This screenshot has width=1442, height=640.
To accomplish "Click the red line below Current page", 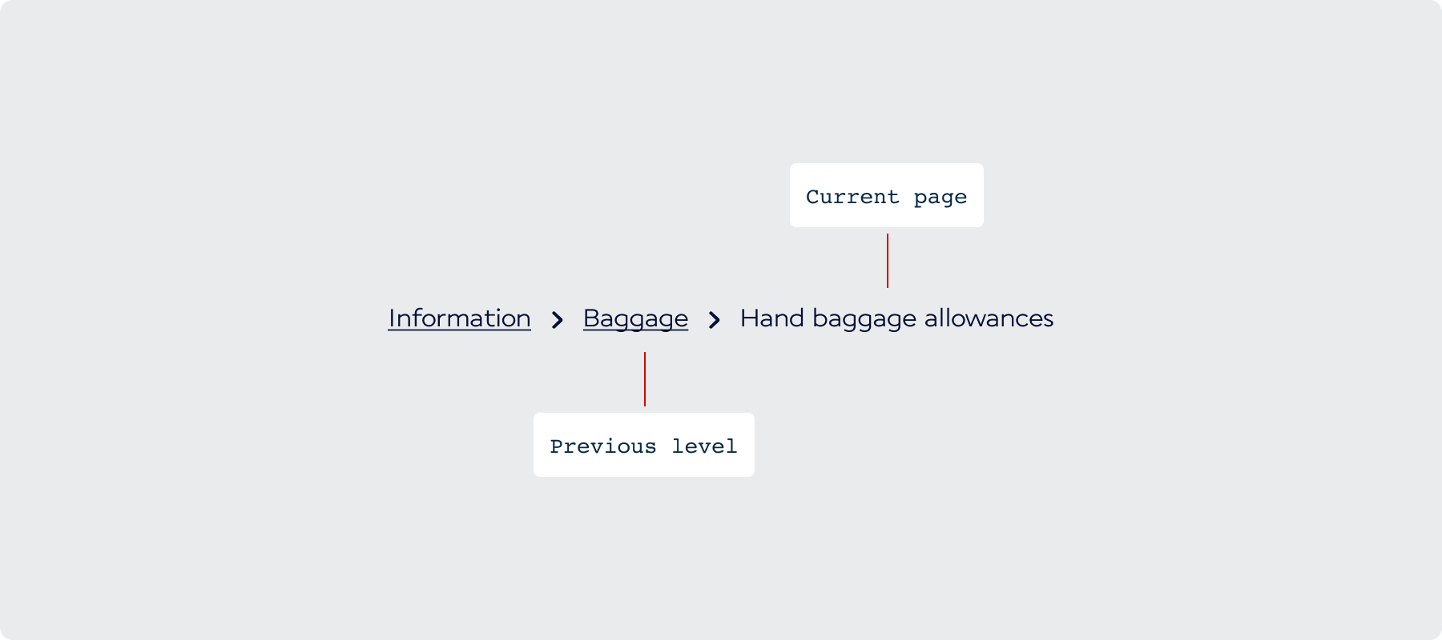I will (888, 261).
